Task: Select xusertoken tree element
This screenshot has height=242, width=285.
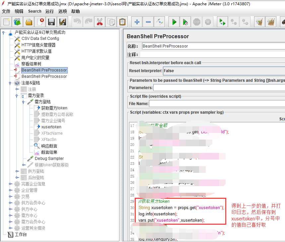Action: point(51,127)
